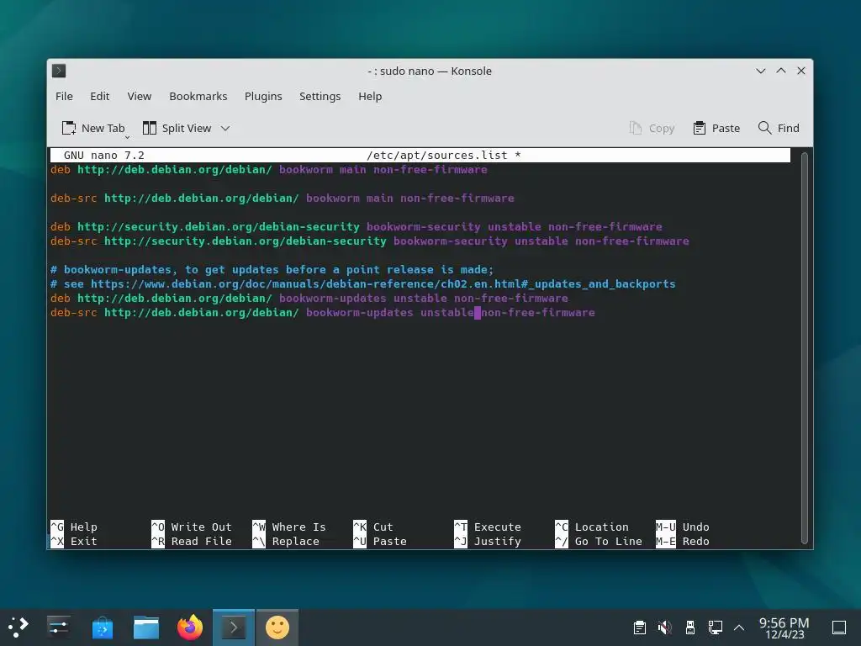Open the network connections tray icon
Viewport: 861px width, 646px height.
point(715,627)
